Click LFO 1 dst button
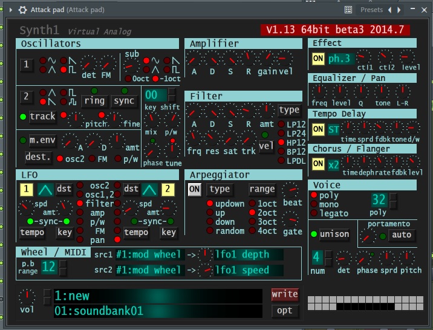 click(64, 189)
